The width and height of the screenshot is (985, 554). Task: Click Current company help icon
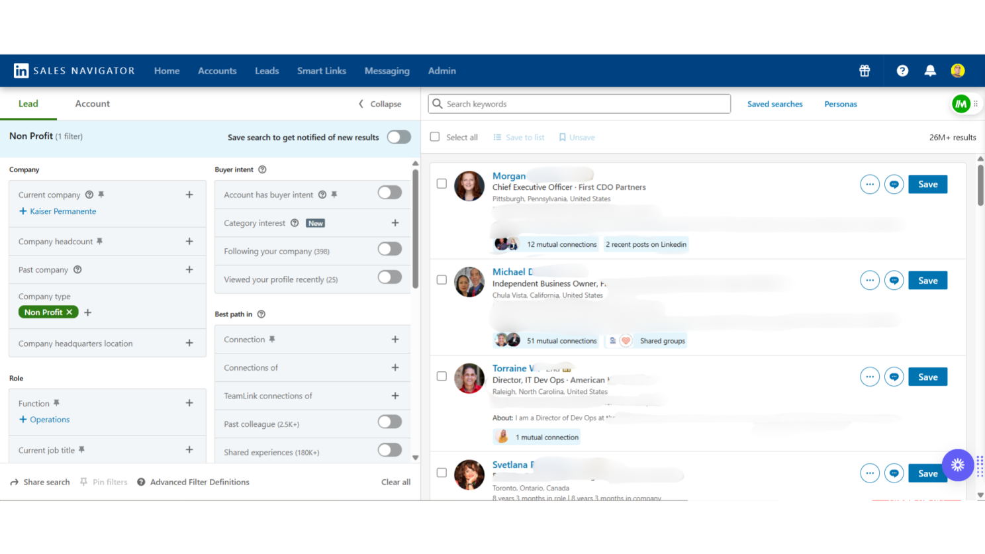89,195
